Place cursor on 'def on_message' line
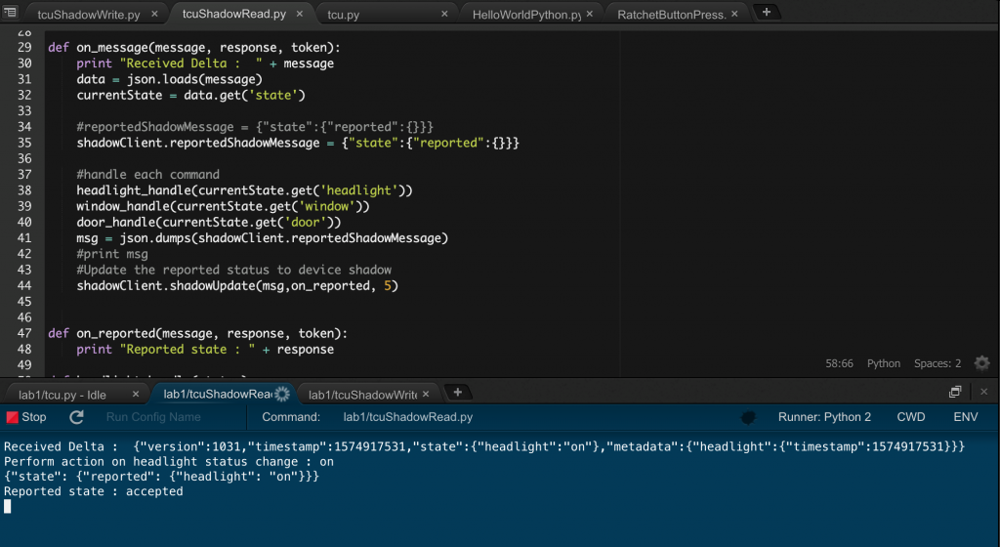 (194, 48)
